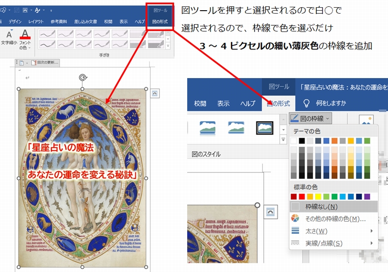Select the middle picture style thumbnail with soft edges
The width and height of the screenshot is (388, 272).
236,128
